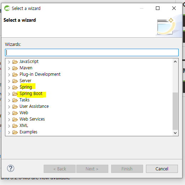The image size is (185, 185).
Task: Expand the Spring Boot category
Action: 9,94
